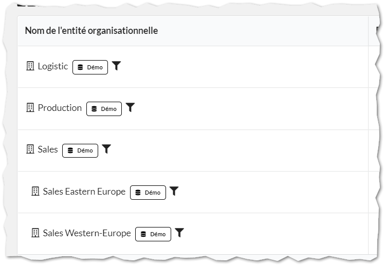The width and height of the screenshot is (385, 266).
Task: Click the filter funnel for Sales Eastern Europe
Action: [x=174, y=191]
